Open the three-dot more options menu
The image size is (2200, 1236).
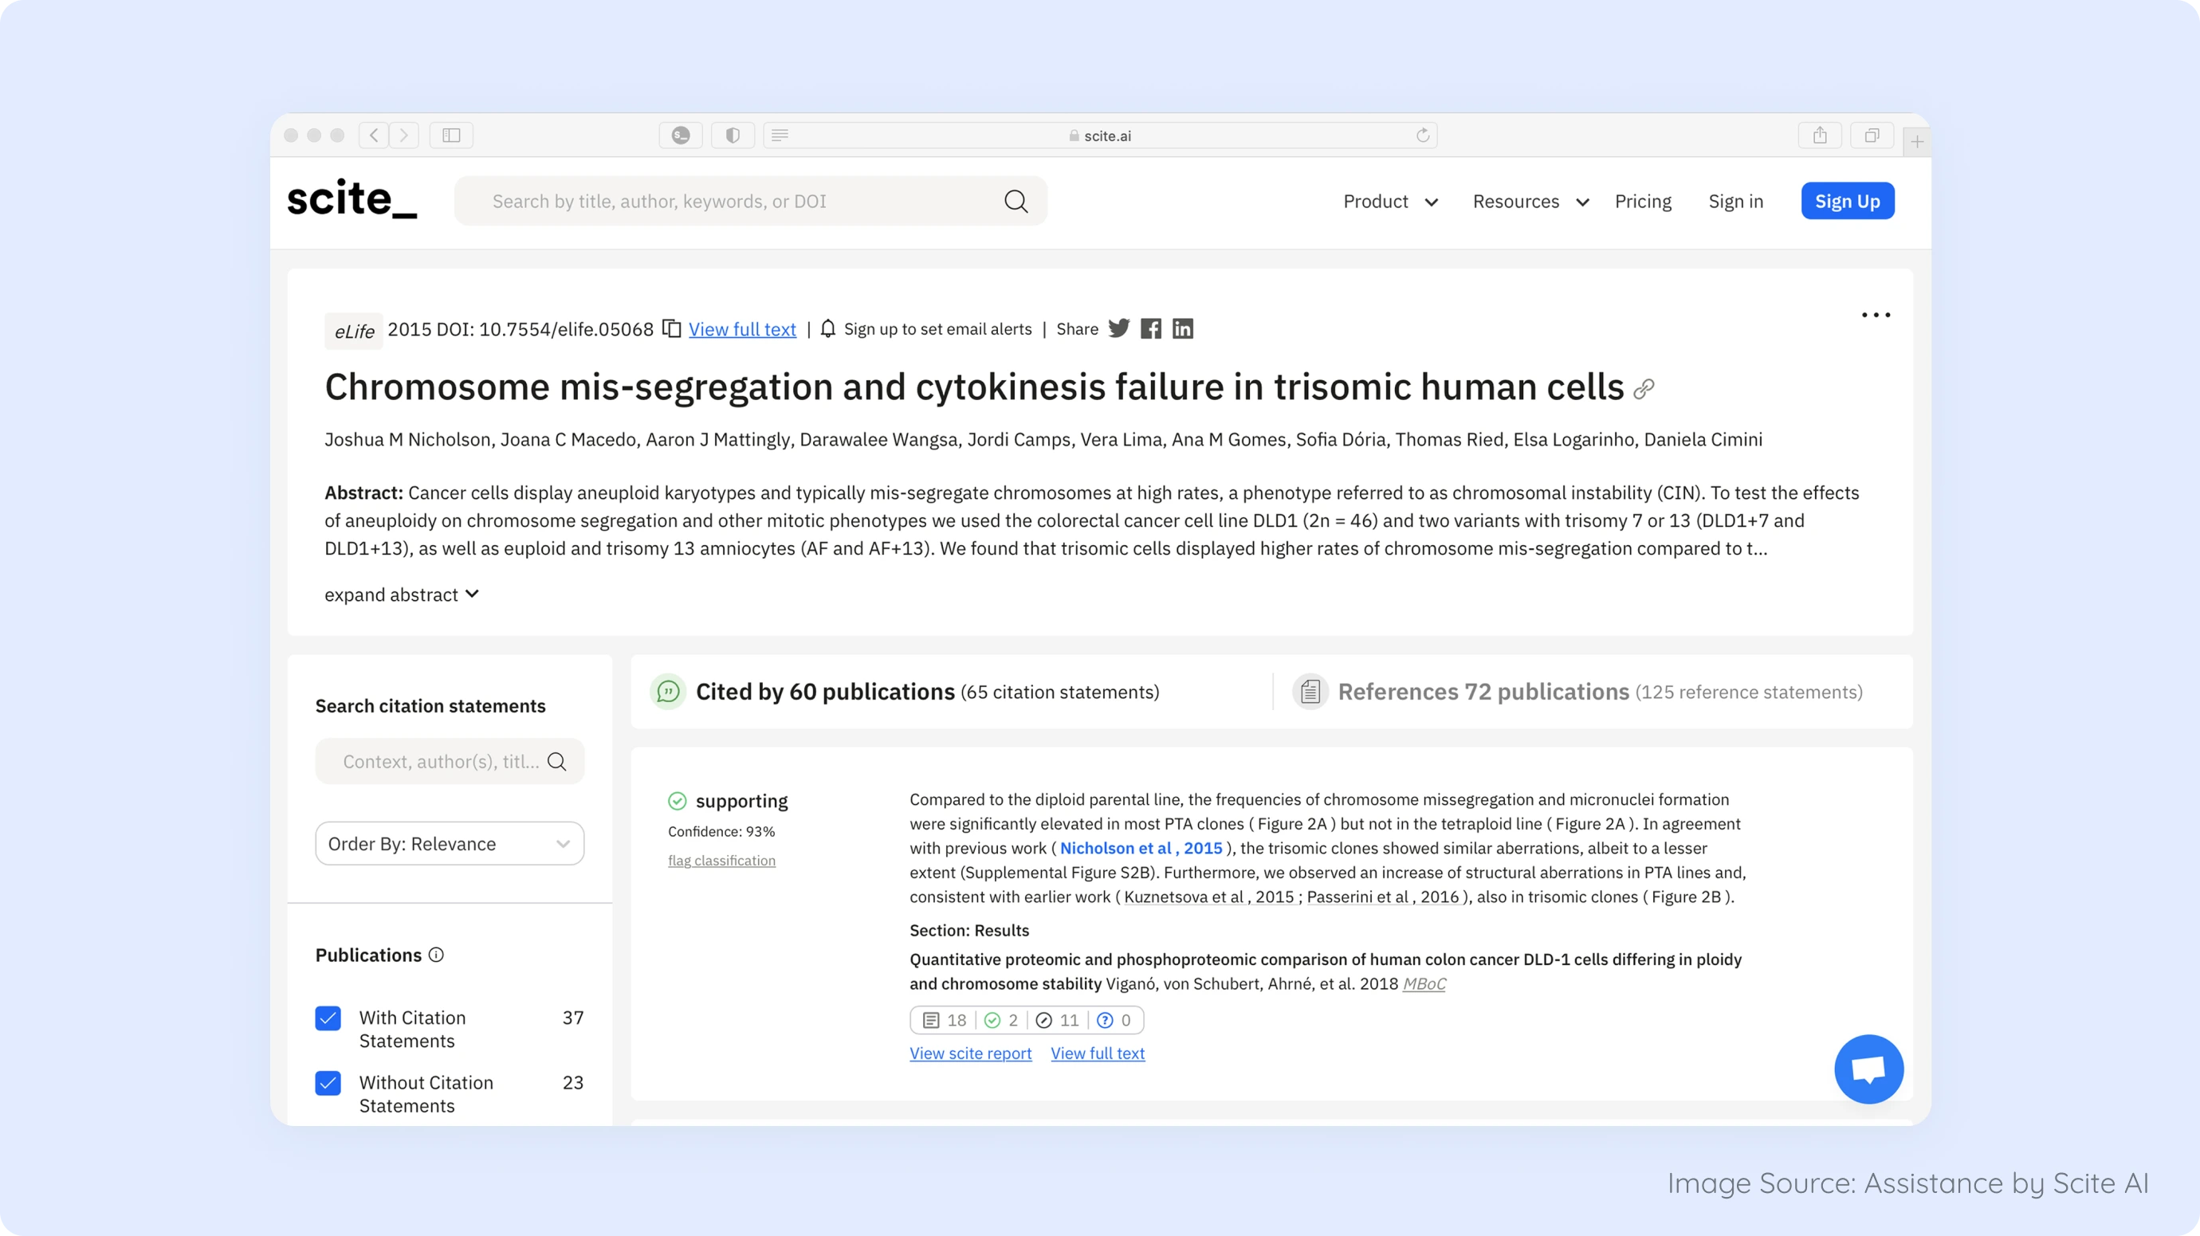tap(1876, 315)
